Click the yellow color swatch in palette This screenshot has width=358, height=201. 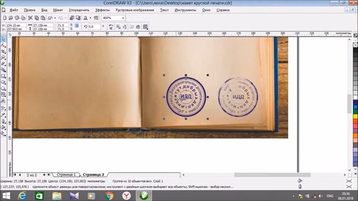click(x=356, y=117)
